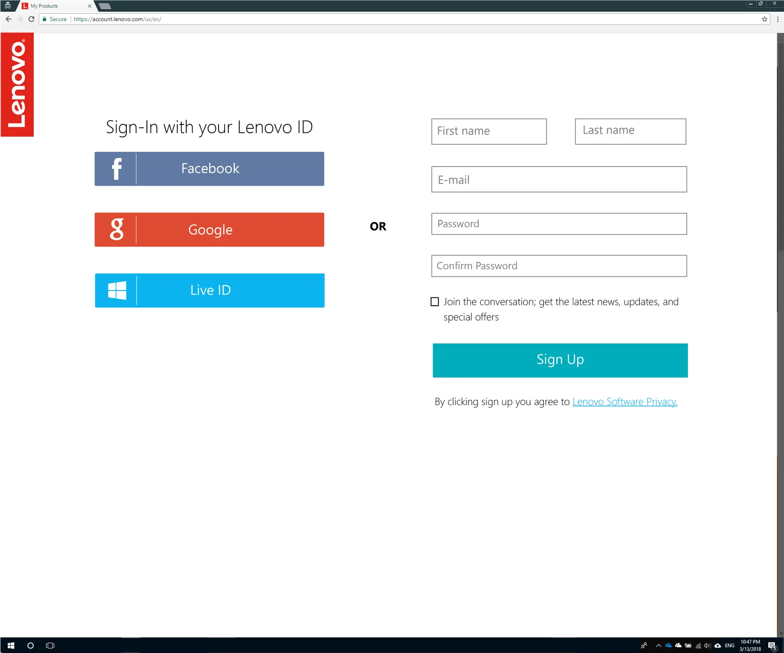
Task: Click the Facebook 'f' logo icon
Action: (x=117, y=169)
